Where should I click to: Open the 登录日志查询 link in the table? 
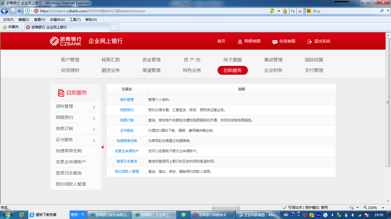tap(127, 161)
